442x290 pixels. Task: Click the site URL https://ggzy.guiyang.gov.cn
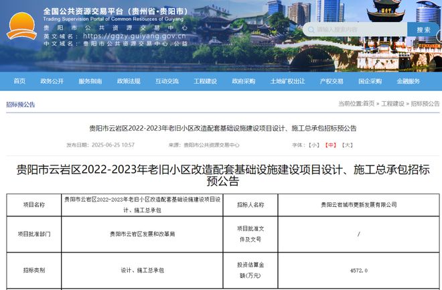tap(135, 36)
